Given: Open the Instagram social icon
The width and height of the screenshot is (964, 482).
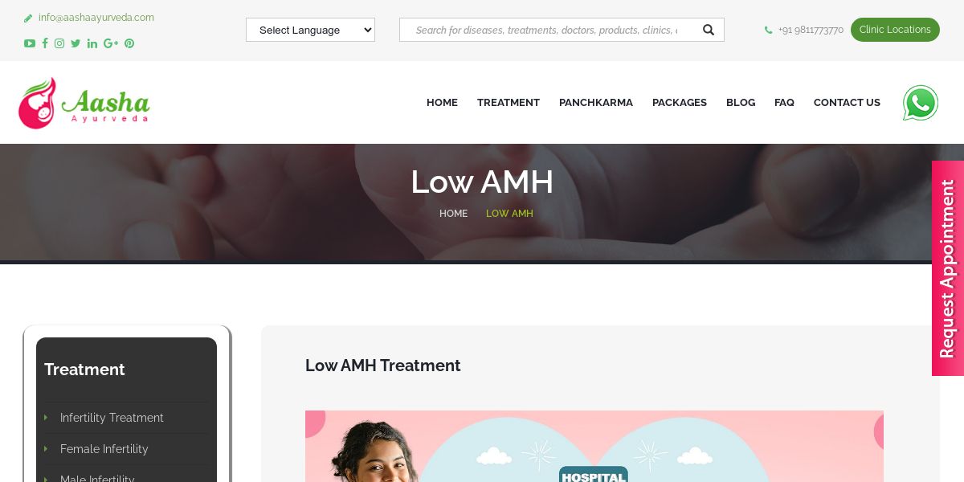Looking at the screenshot, I should click(x=59, y=43).
